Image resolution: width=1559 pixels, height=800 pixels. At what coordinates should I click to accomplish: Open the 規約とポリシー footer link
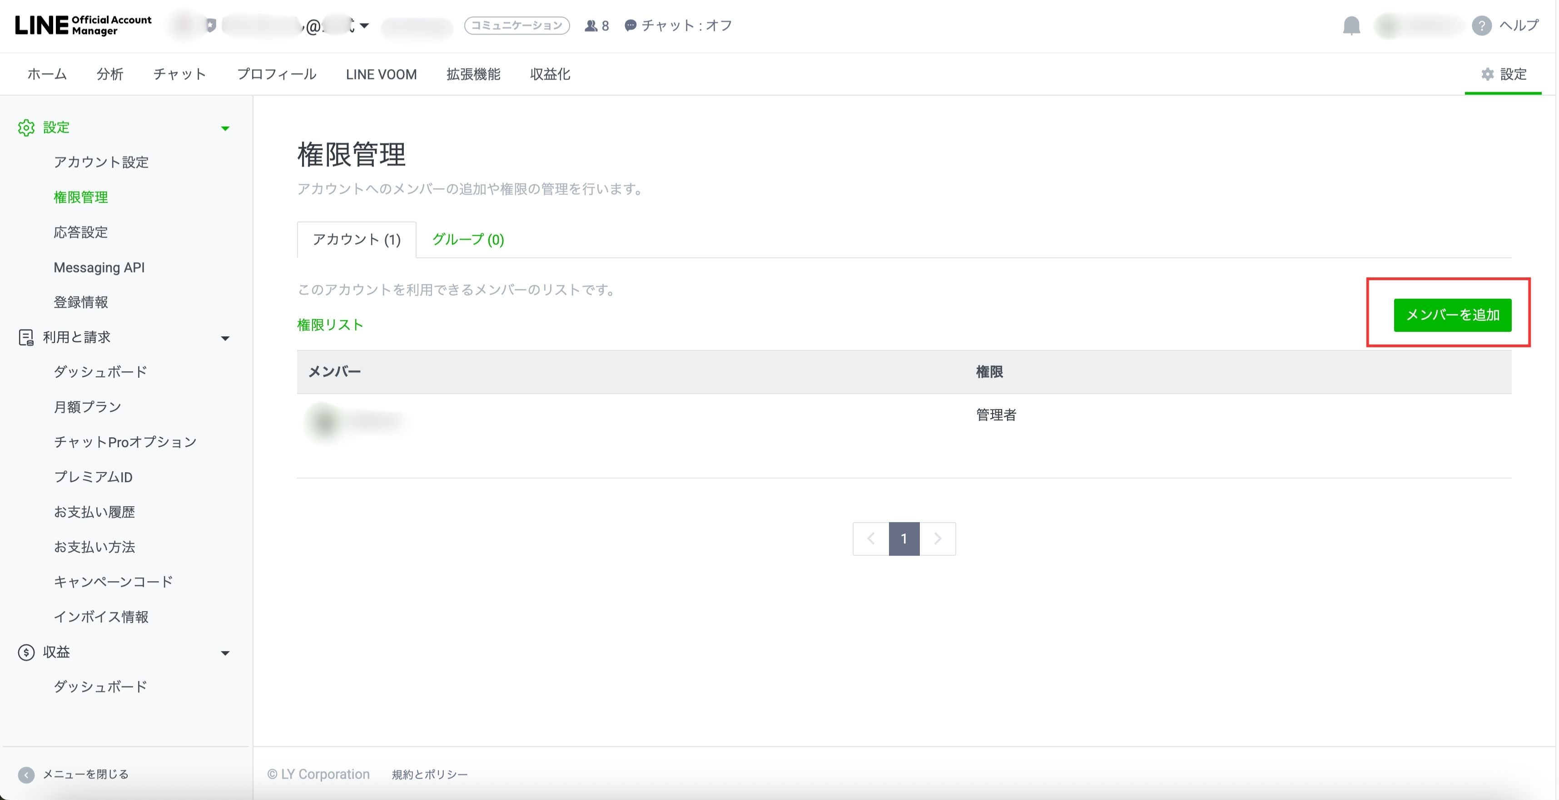pos(430,775)
